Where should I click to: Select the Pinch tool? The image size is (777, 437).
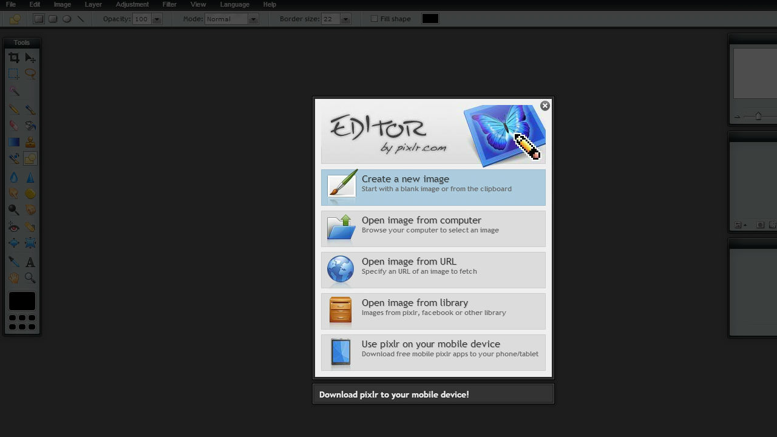pos(30,243)
